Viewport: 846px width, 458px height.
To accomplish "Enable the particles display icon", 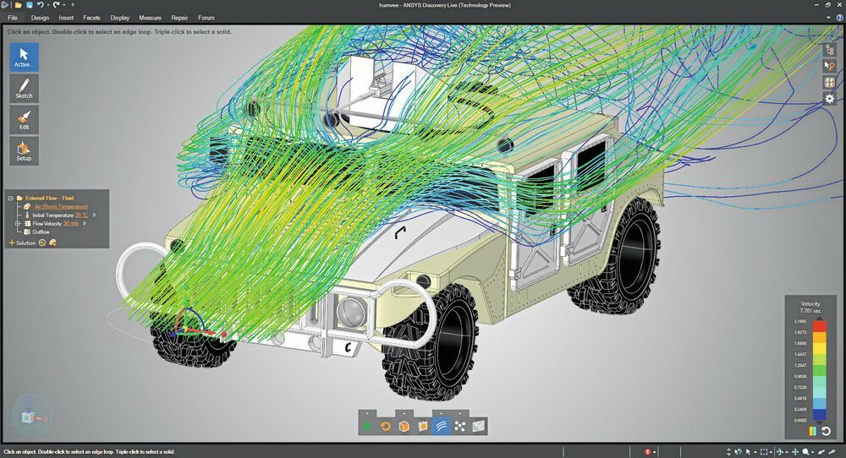I will pos(459,426).
